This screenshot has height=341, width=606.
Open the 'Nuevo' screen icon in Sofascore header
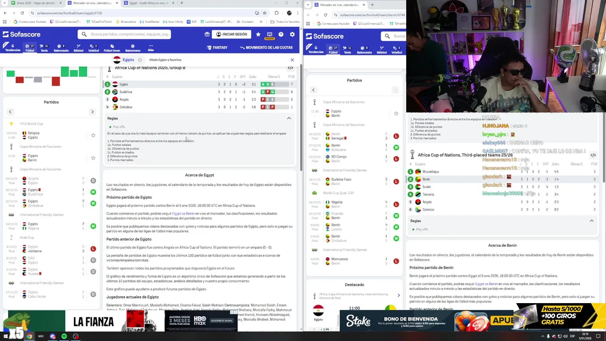pyautogui.click(x=269, y=35)
